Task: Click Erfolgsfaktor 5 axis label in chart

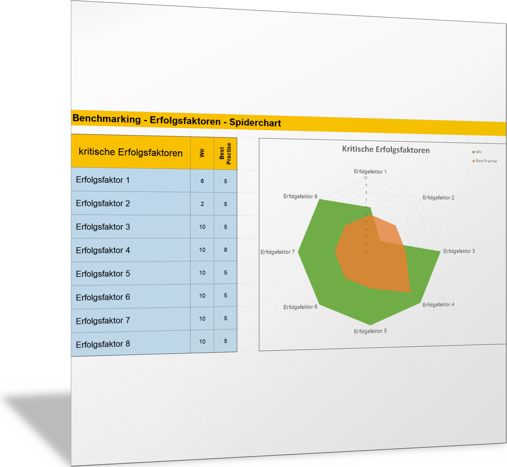Action: [370, 331]
